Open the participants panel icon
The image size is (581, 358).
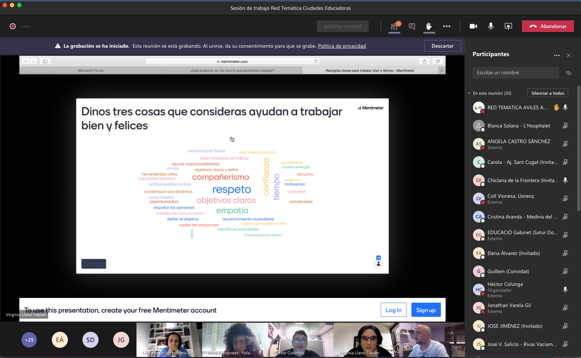point(394,26)
